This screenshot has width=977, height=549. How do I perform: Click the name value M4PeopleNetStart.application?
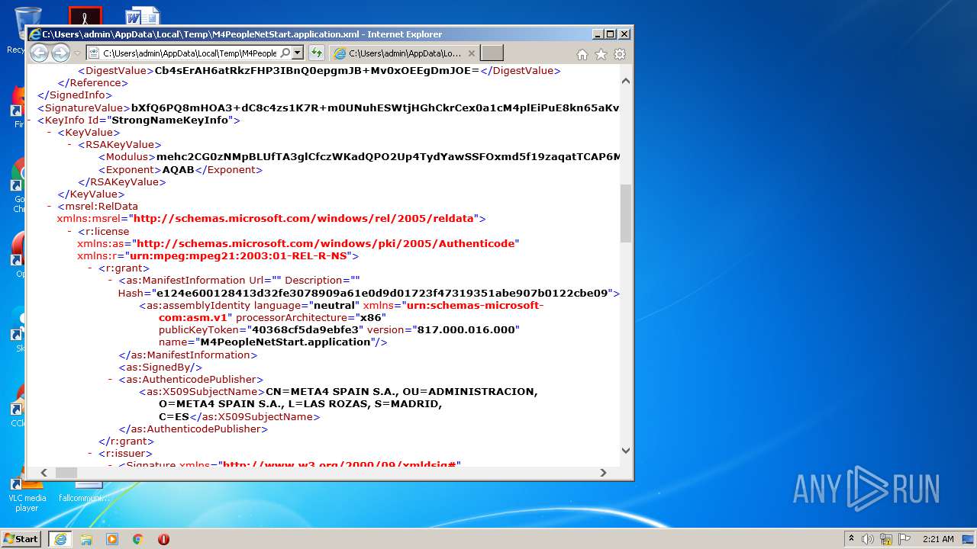(x=285, y=342)
